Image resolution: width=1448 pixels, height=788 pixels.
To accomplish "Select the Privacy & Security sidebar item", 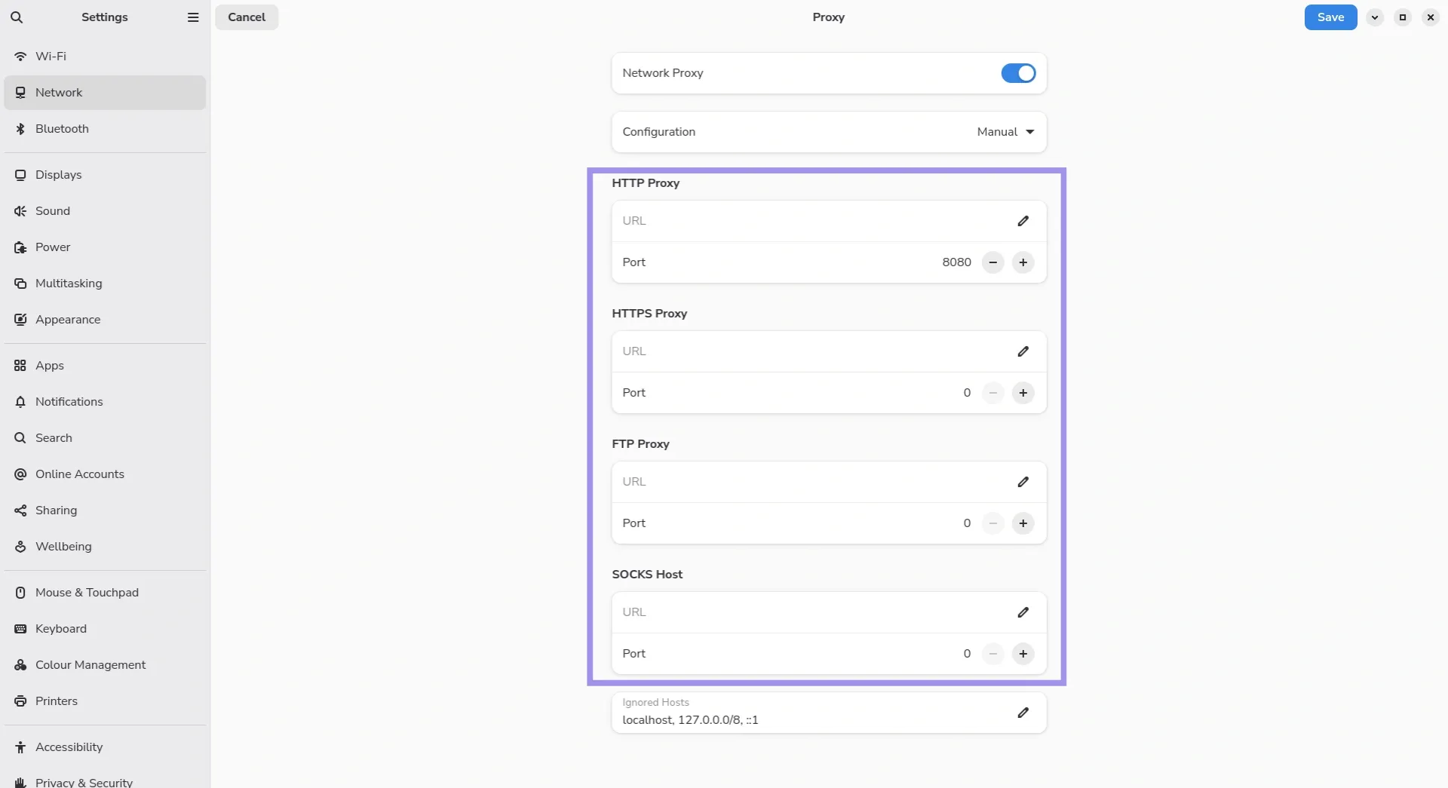I will pyautogui.click(x=105, y=782).
